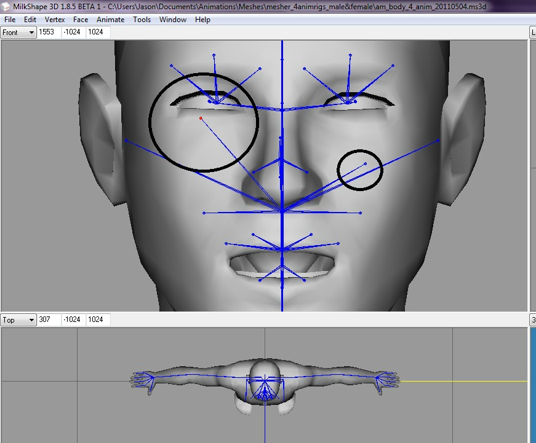Screen dimensions: 536x443
Task: Open the Tools menu
Action: click(142, 19)
